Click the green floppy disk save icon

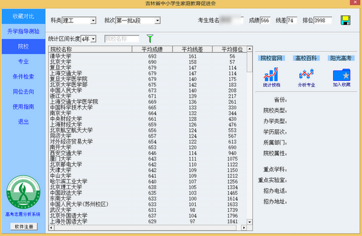(345, 21)
